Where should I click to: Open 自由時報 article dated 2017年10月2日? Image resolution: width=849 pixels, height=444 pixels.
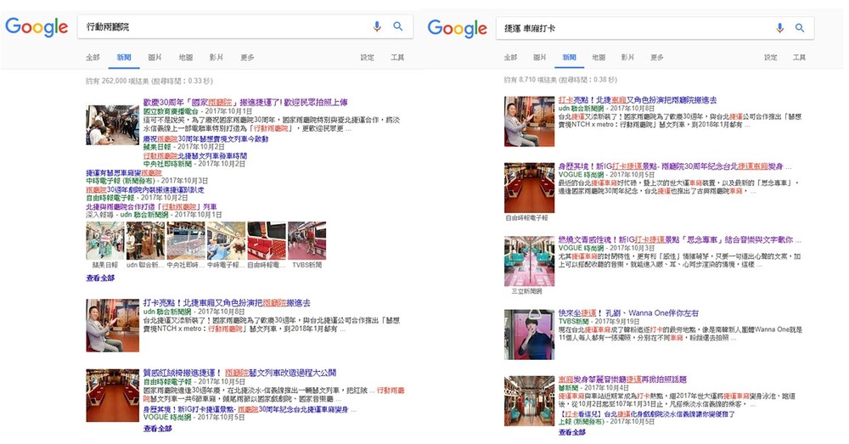pyautogui.click(x=145, y=190)
